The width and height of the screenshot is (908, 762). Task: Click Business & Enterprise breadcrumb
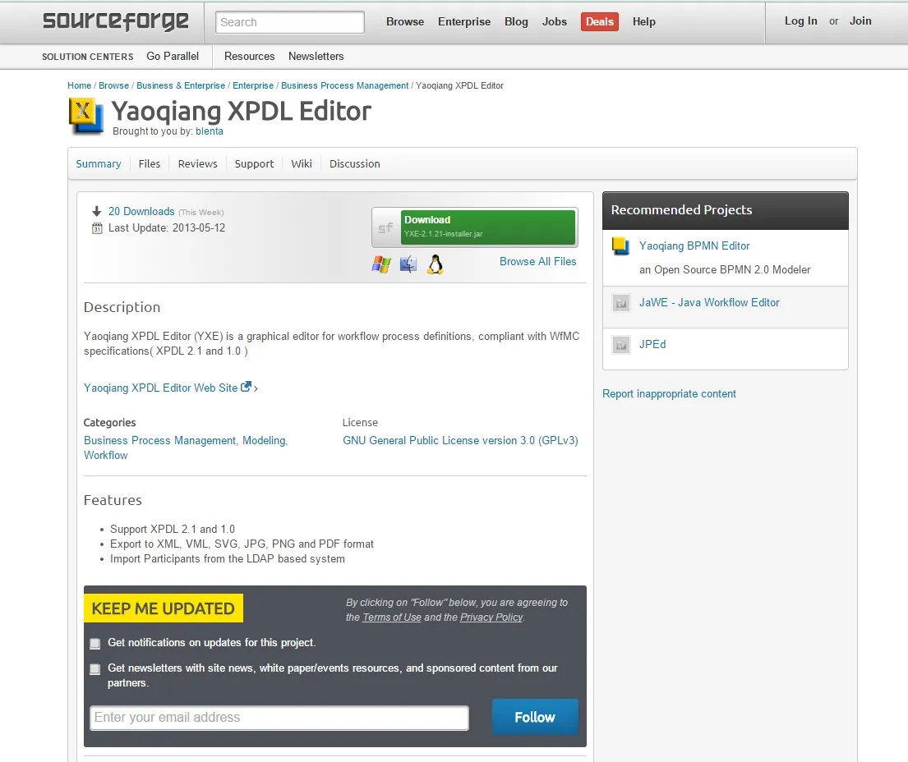[181, 85]
